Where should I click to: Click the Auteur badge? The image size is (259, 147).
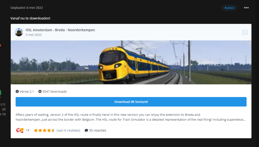coord(229,8)
